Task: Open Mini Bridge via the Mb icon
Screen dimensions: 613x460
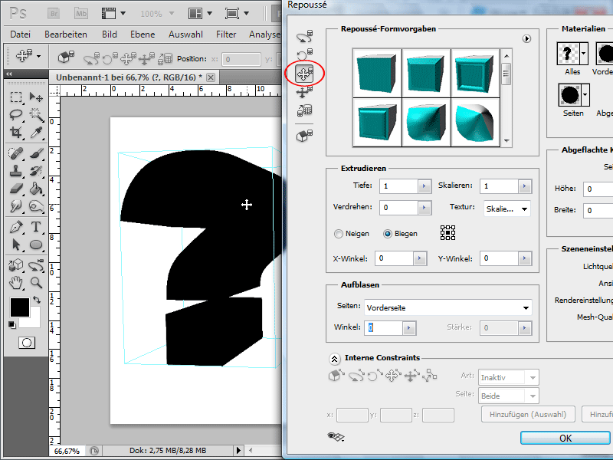Action: click(81, 14)
